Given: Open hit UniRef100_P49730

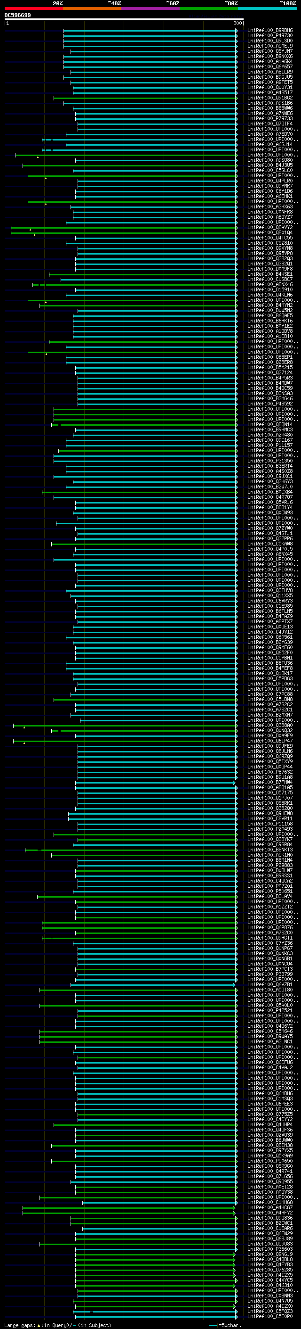Looking at the screenshot, I should pos(269,36).
